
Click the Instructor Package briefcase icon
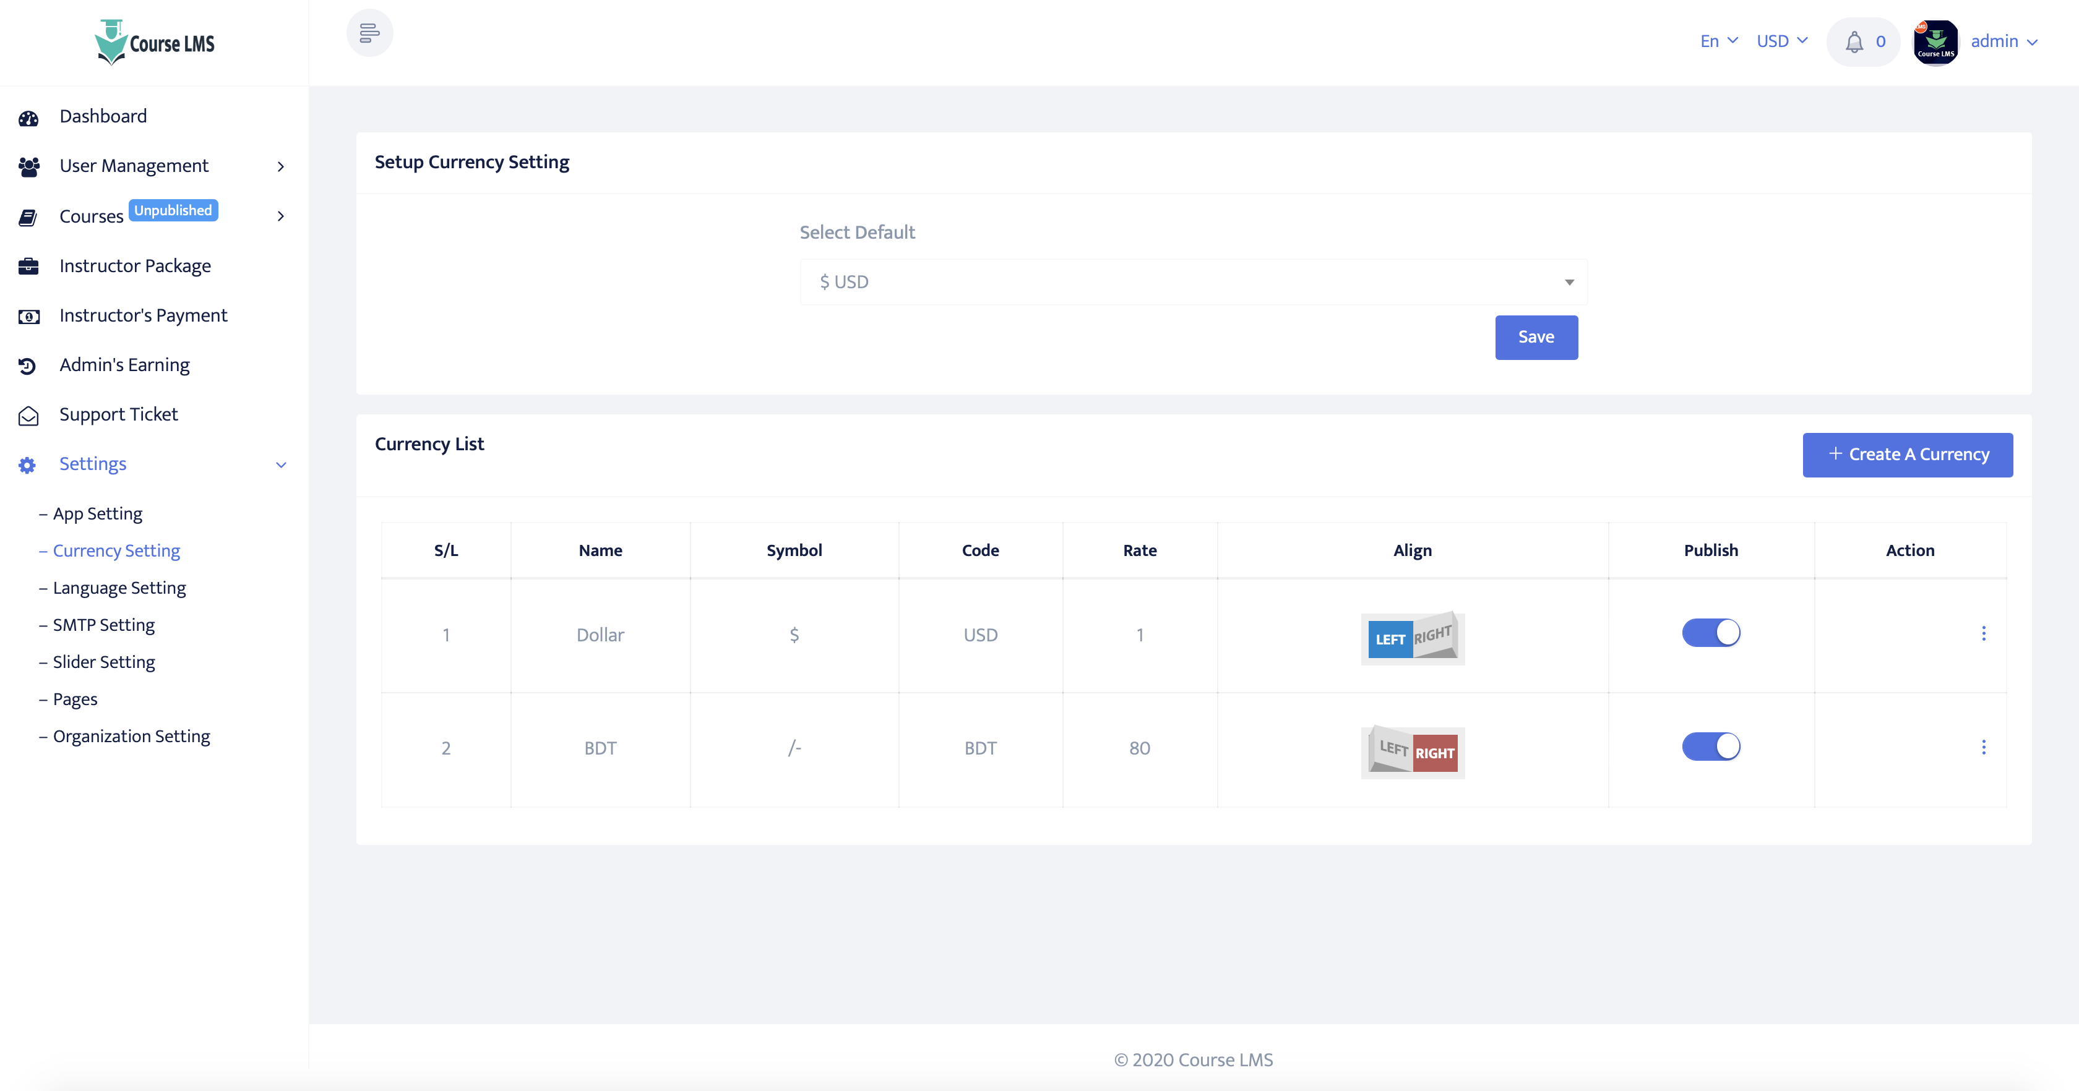point(28,267)
